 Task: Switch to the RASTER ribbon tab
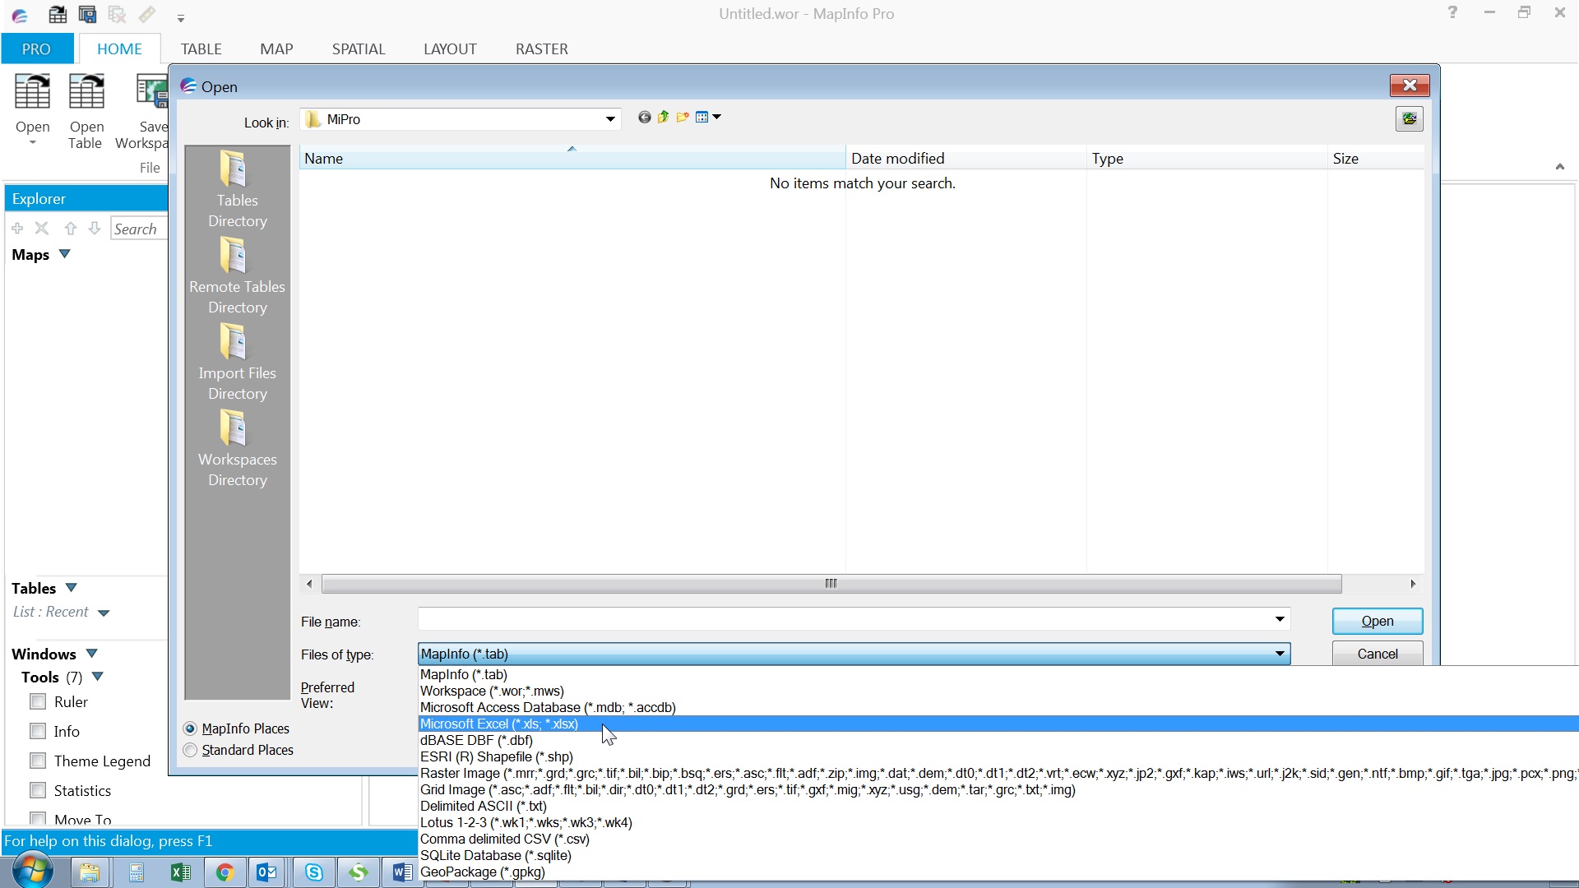(541, 49)
